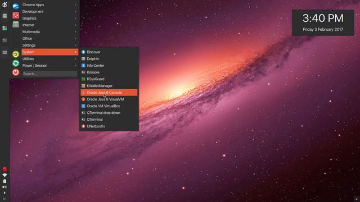Expand the Multimedia submenu arrow

(x=75, y=32)
